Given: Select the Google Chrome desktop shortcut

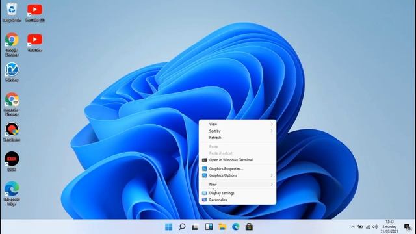Looking at the screenshot, I should coord(12,44).
